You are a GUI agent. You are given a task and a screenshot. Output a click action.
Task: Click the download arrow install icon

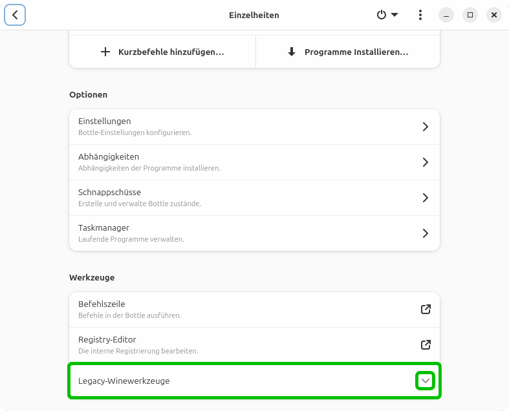292,52
